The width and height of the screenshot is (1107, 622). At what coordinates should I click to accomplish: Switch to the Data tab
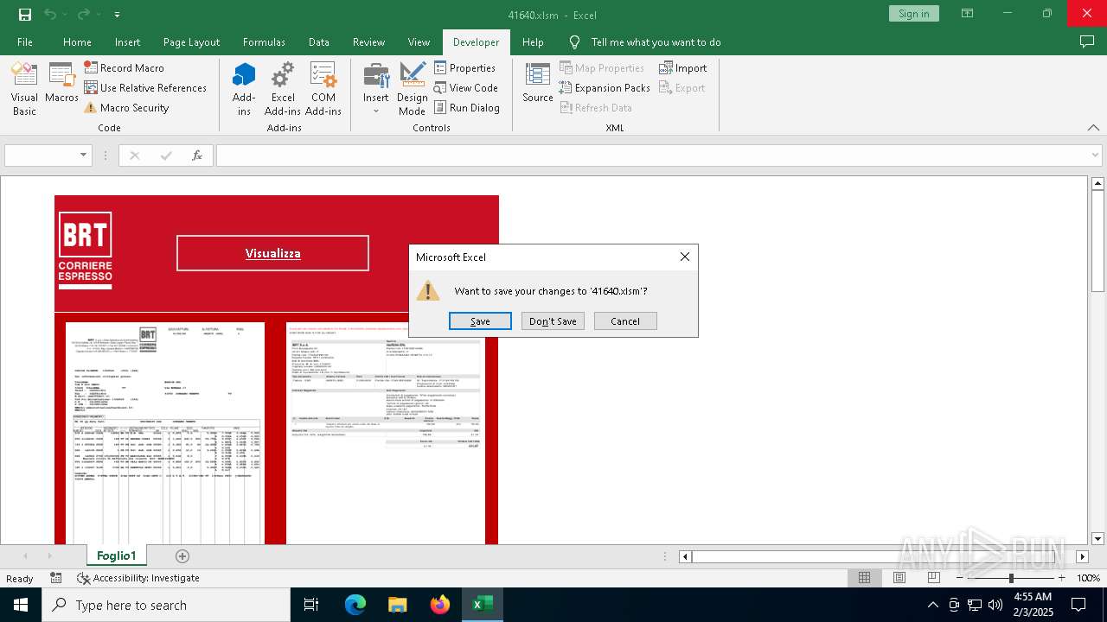click(318, 41)
